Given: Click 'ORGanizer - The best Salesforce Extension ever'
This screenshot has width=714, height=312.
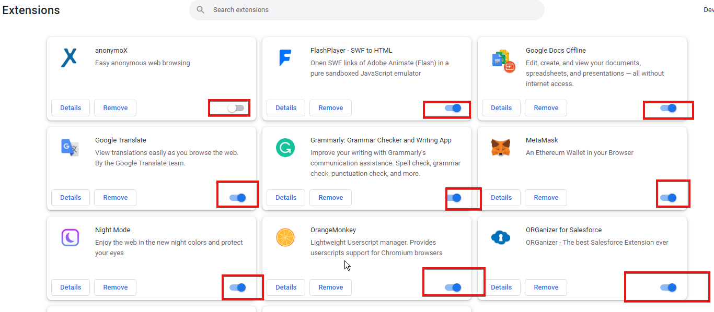Looking at the screenshot, I should [597, 243].
